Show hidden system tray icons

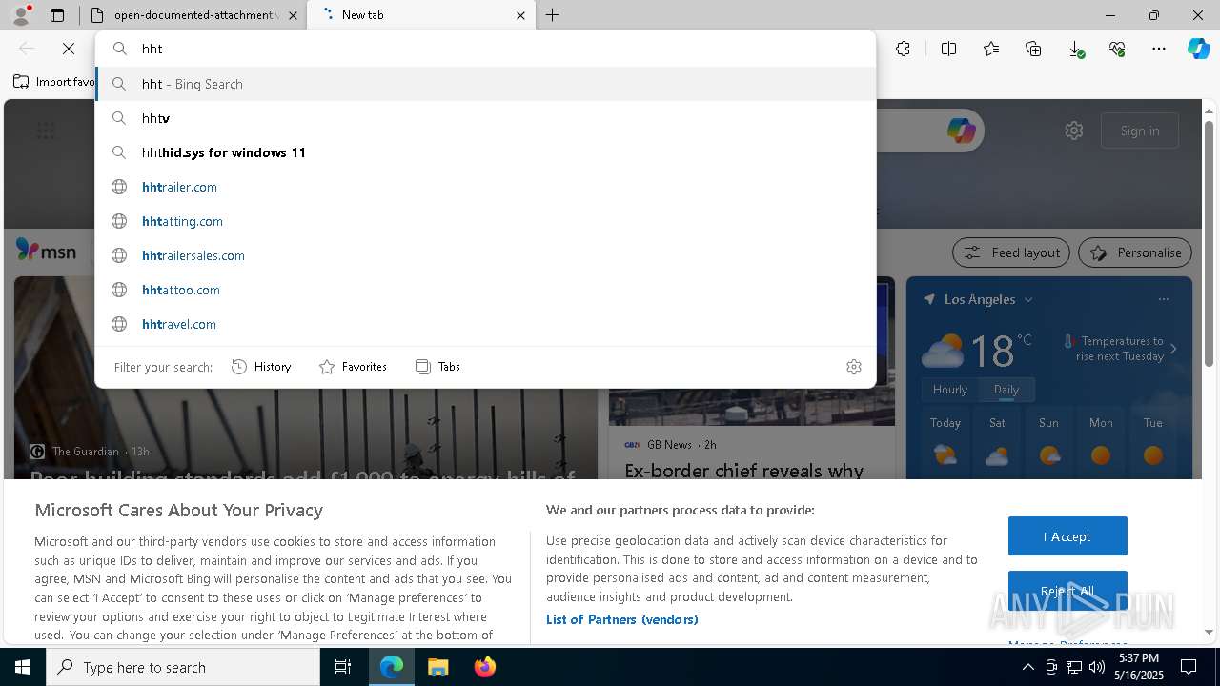coord(1027,667)
